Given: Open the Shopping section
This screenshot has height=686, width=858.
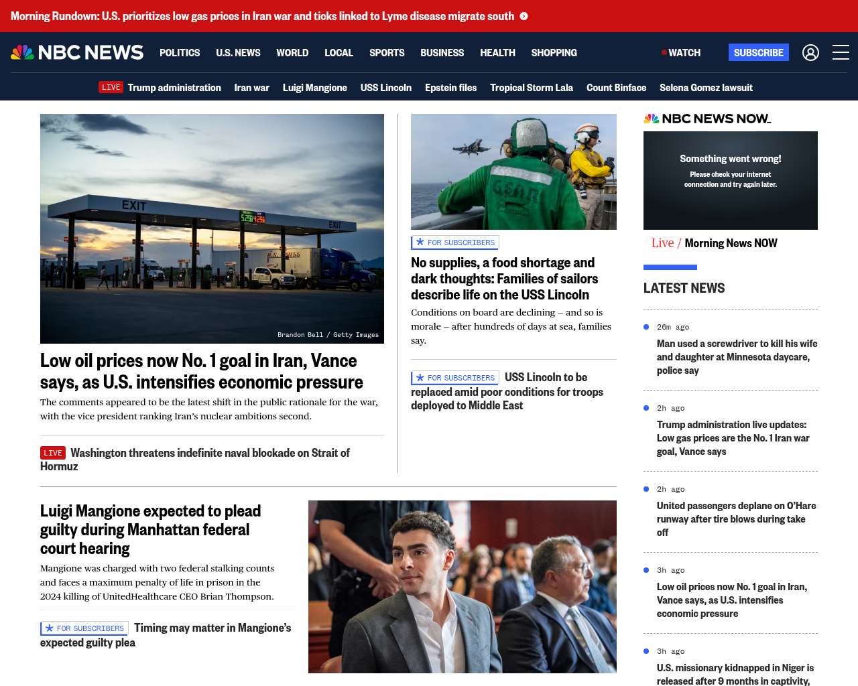Looking at the screenshot, I should 554,52.
